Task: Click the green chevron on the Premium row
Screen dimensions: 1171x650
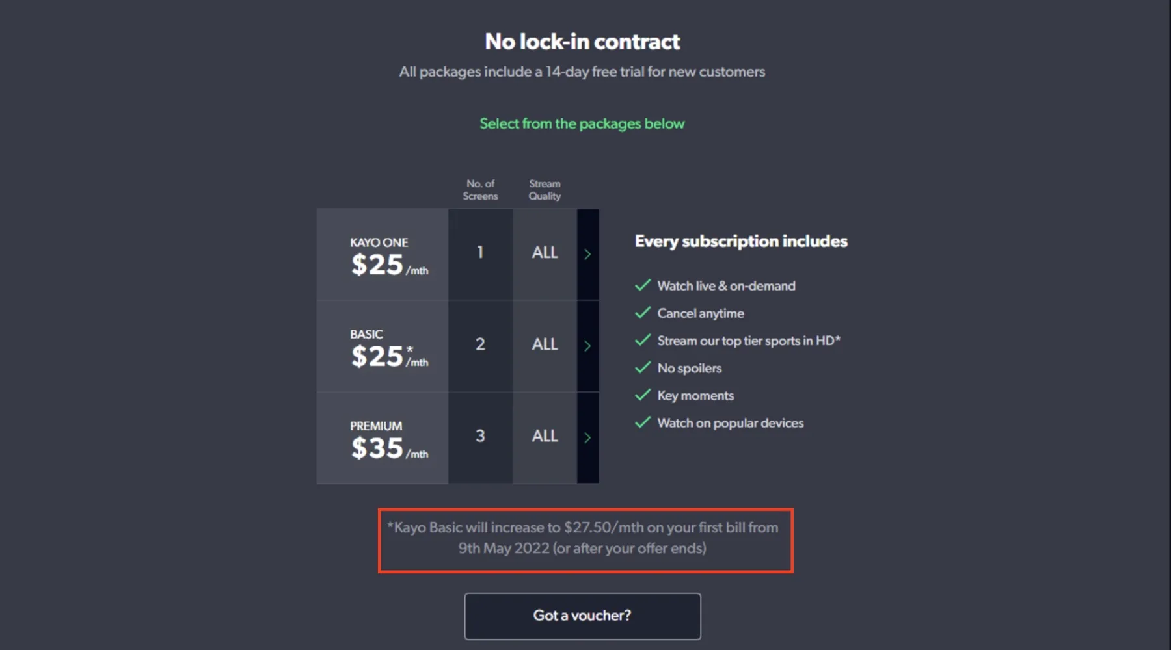Action: pos(587,437)
